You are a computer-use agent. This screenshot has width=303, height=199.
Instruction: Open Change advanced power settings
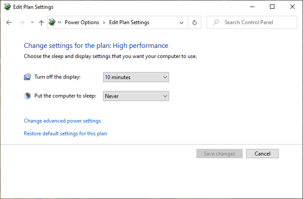[x=62, y=121]
